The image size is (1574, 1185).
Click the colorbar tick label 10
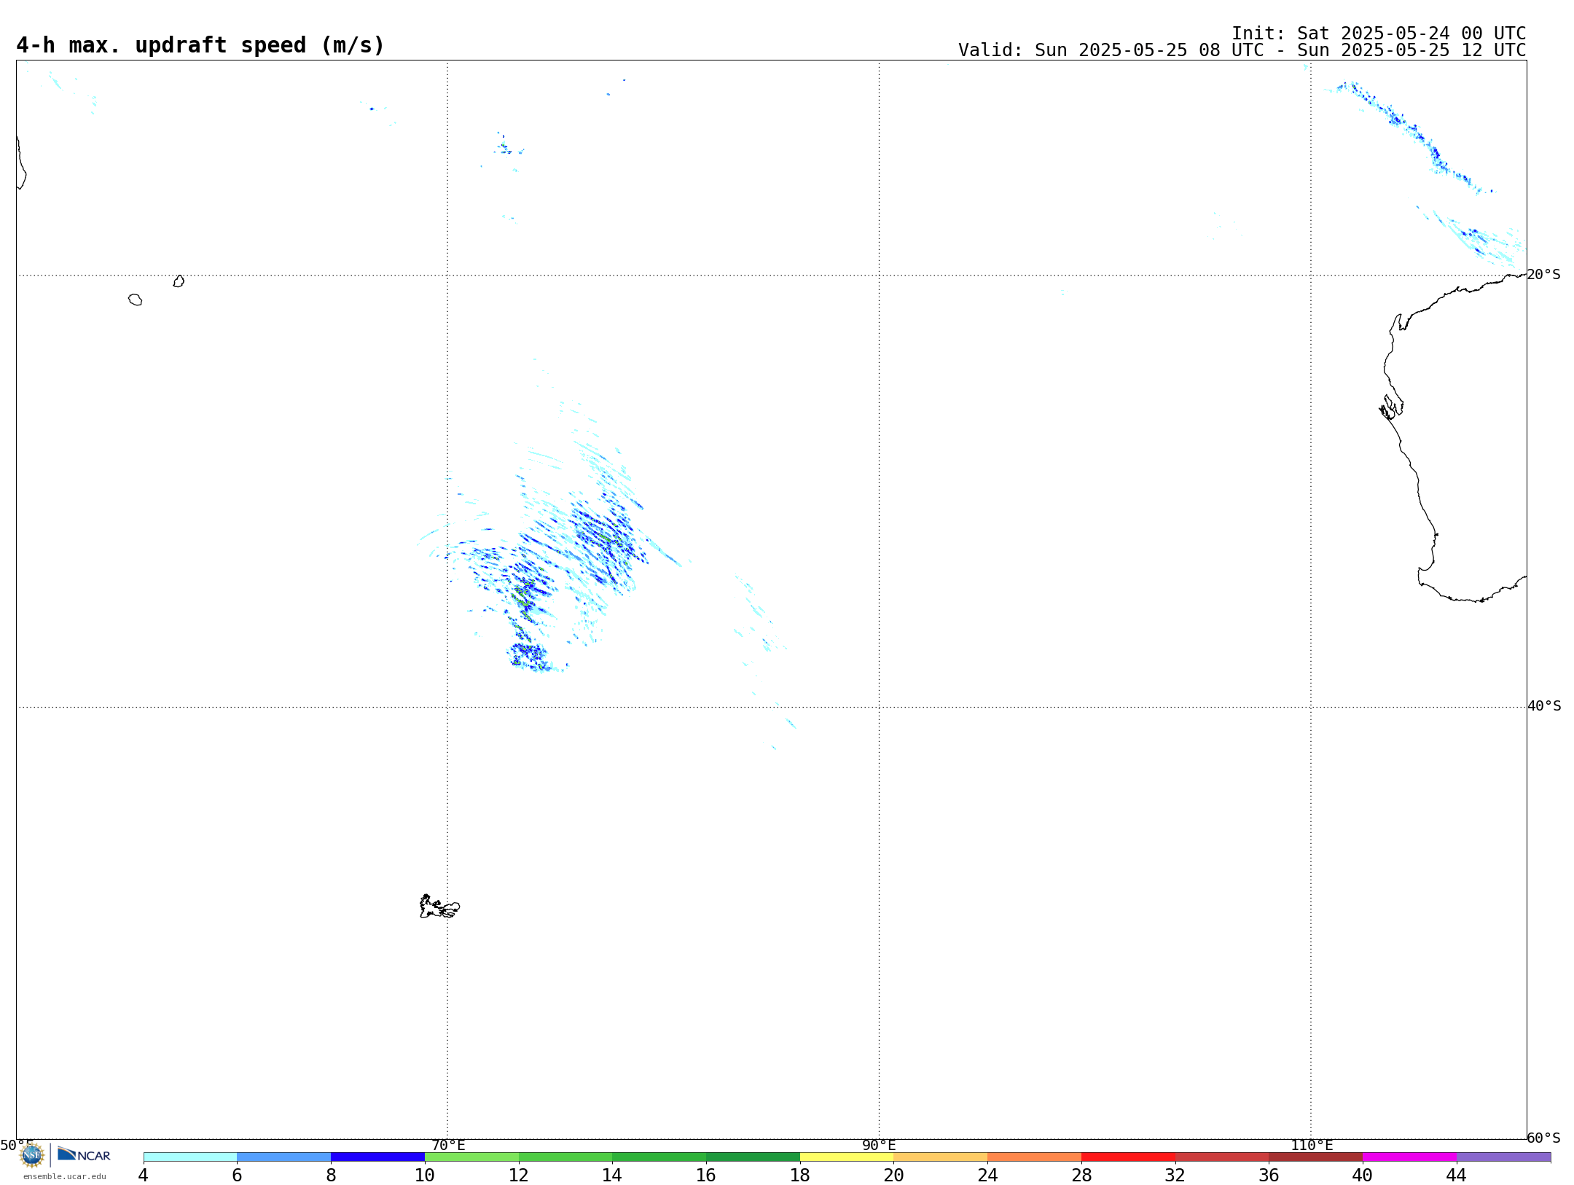click(x=425, y=1175)
